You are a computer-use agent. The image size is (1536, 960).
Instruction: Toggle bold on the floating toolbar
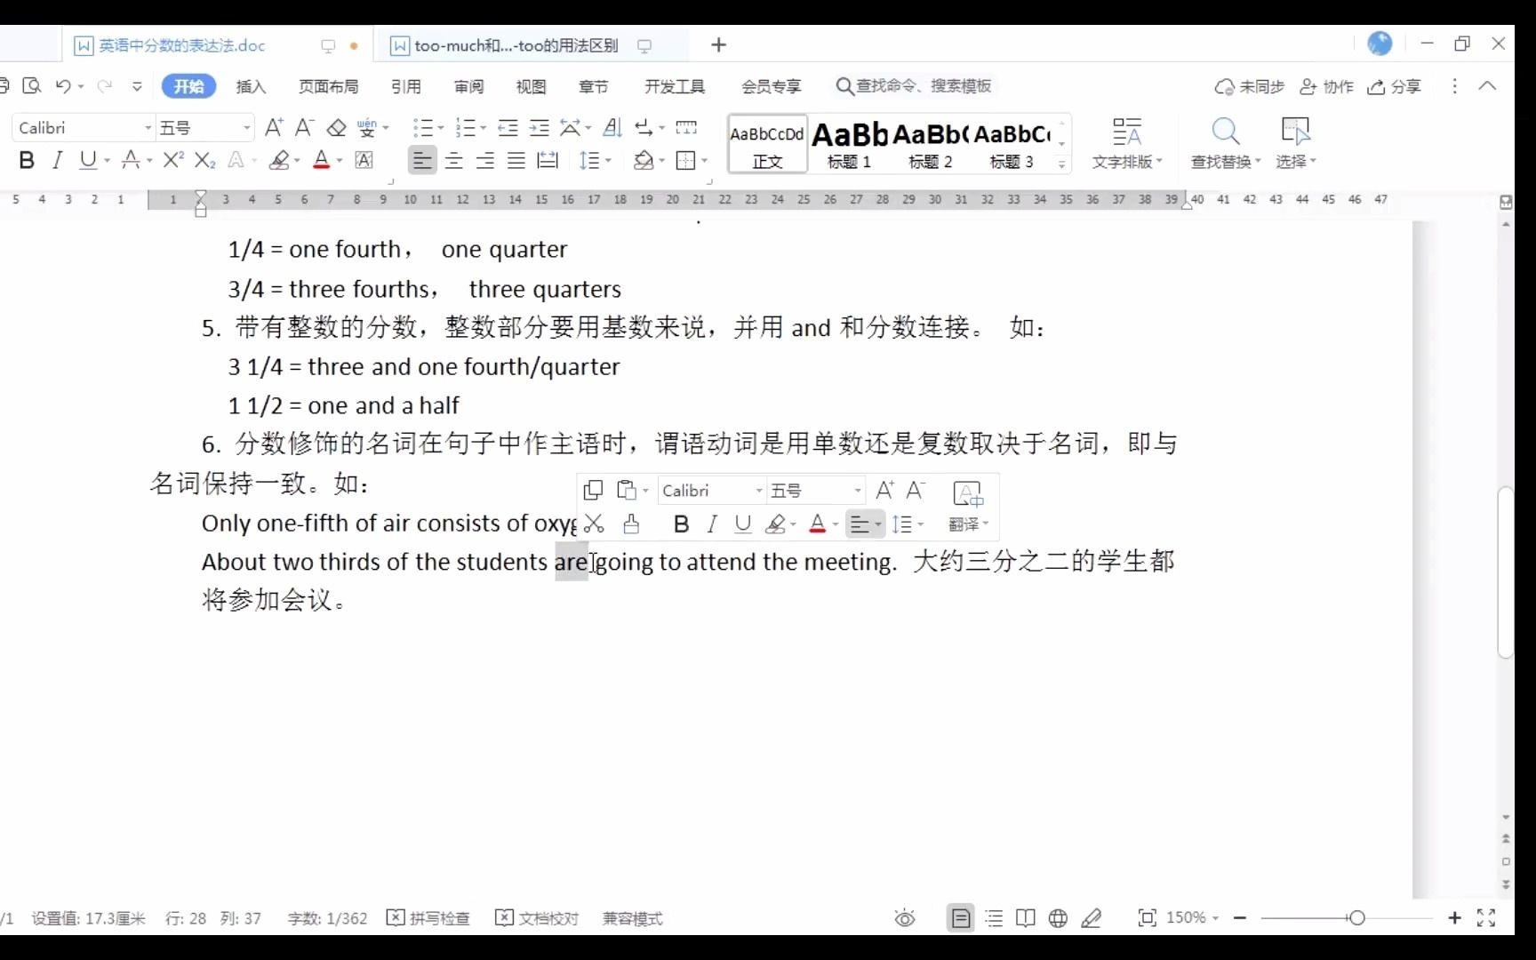680,524
